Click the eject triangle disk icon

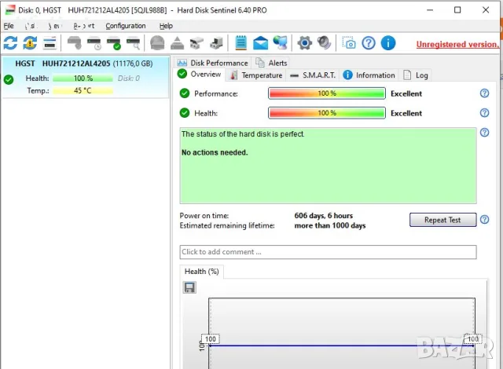pyautogui.click(x=177, y=43)
